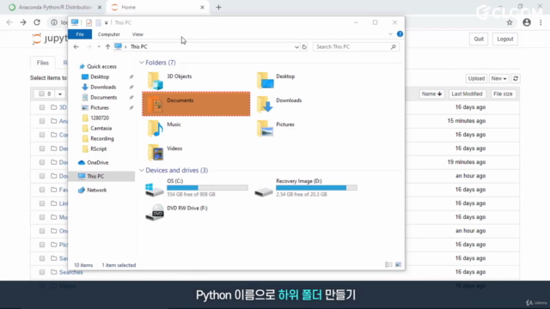Select the Jupyter Files tab
This screenshot has height=309, width=550.
point(43,63)
